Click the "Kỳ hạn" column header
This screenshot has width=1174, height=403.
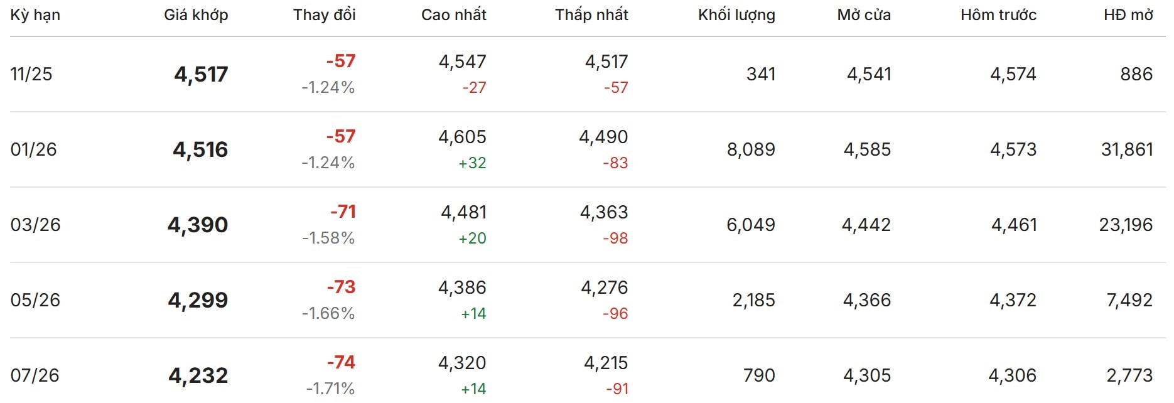coord(35,15)
